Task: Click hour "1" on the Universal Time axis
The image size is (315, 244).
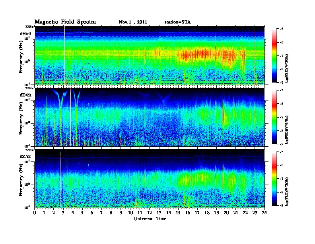Action: point(44,213)
